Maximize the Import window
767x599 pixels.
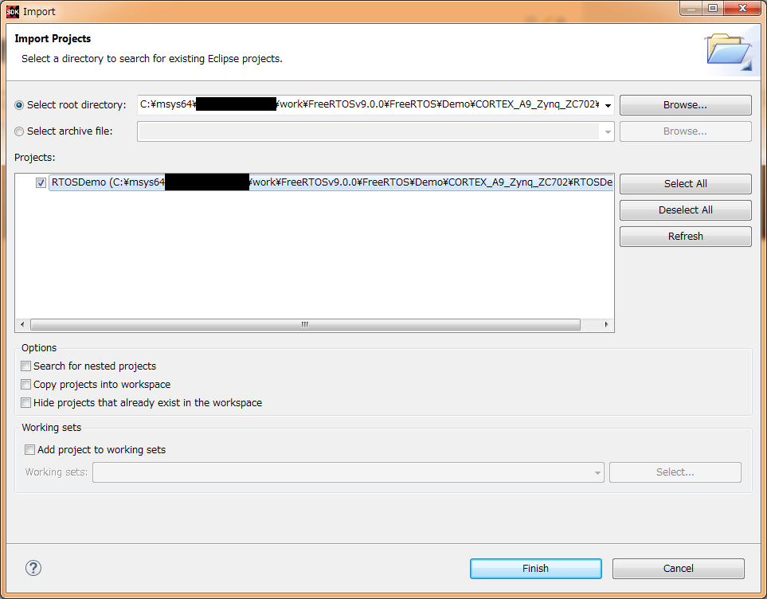point(713,8)
